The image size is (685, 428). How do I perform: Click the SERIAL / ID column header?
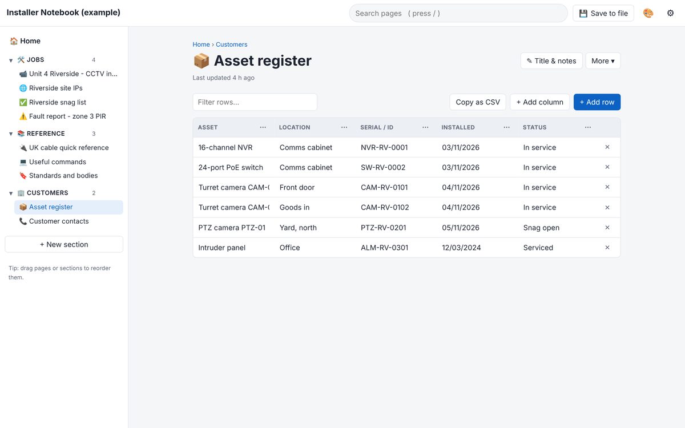(x=377, y=127)
